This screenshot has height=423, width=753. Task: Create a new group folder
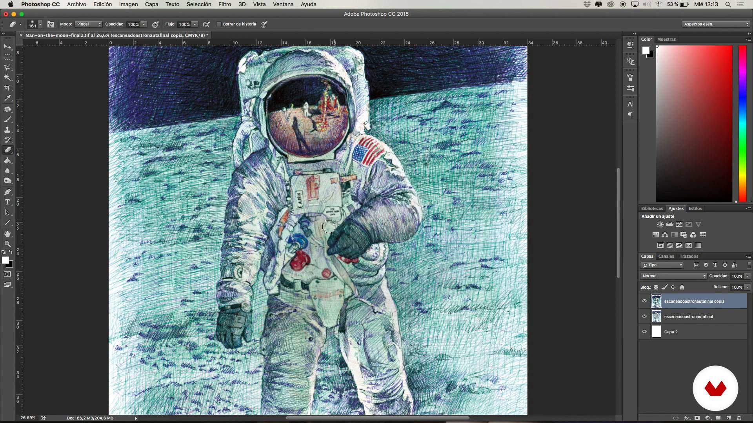pos(718,418)
